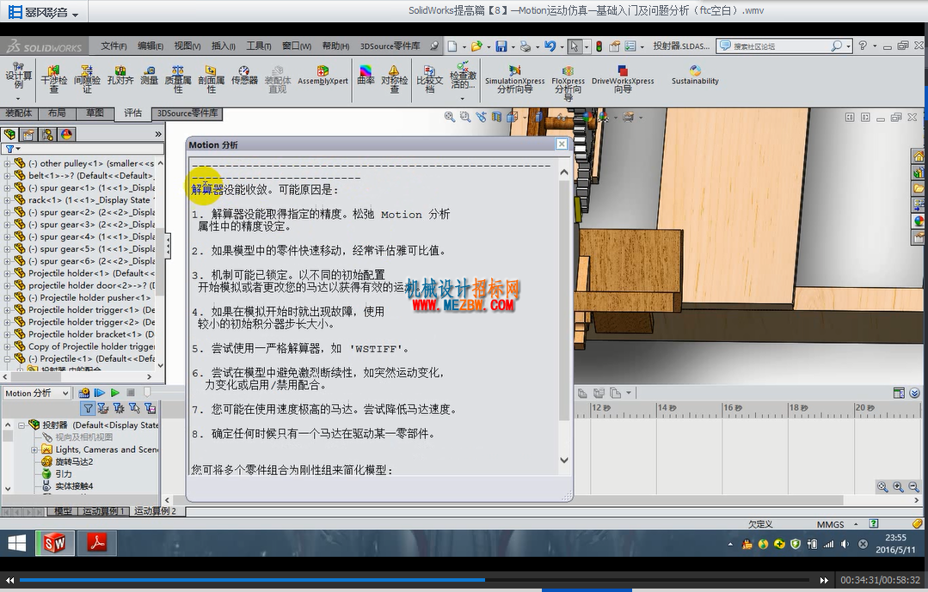Toggle filter animated funnel icon

[103, 408]
